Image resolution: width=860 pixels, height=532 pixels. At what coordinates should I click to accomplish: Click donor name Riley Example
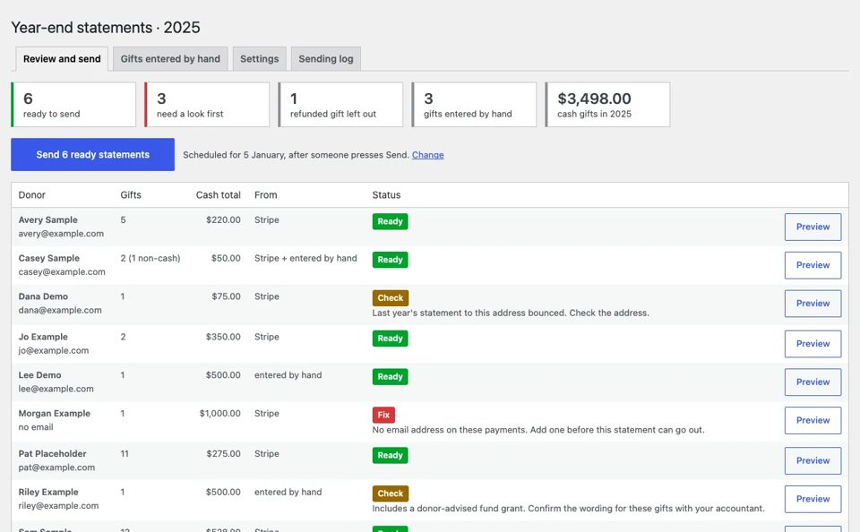point(48,492)
